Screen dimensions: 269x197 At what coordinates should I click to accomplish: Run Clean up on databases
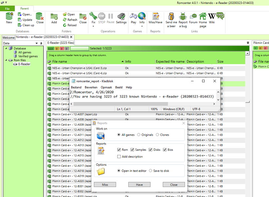point(26,25)
